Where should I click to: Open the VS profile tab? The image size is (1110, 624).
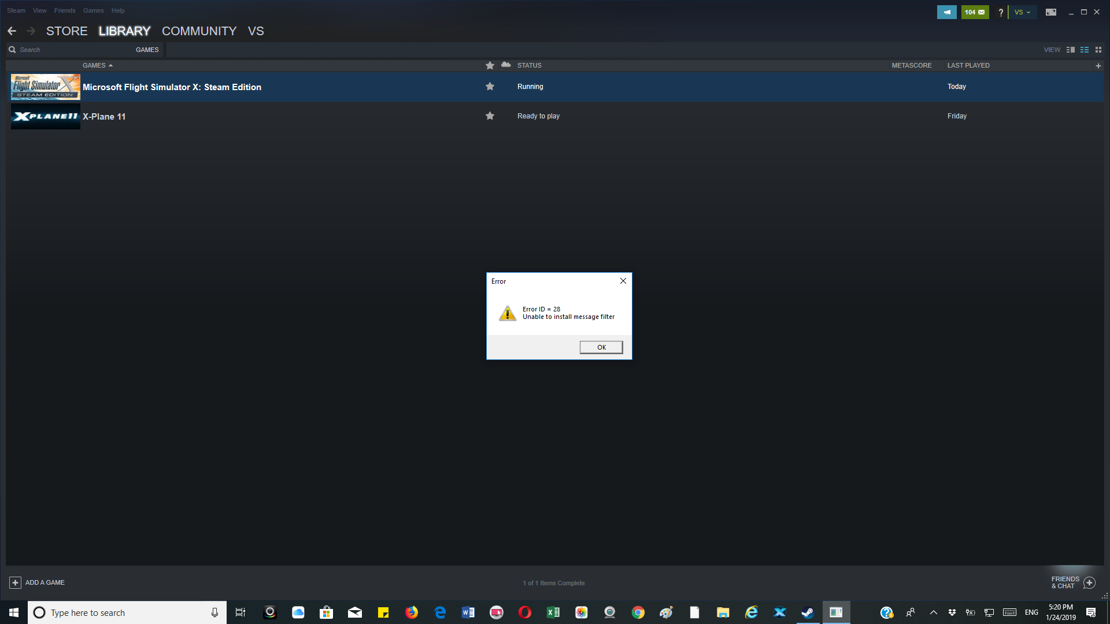point(256,31)
